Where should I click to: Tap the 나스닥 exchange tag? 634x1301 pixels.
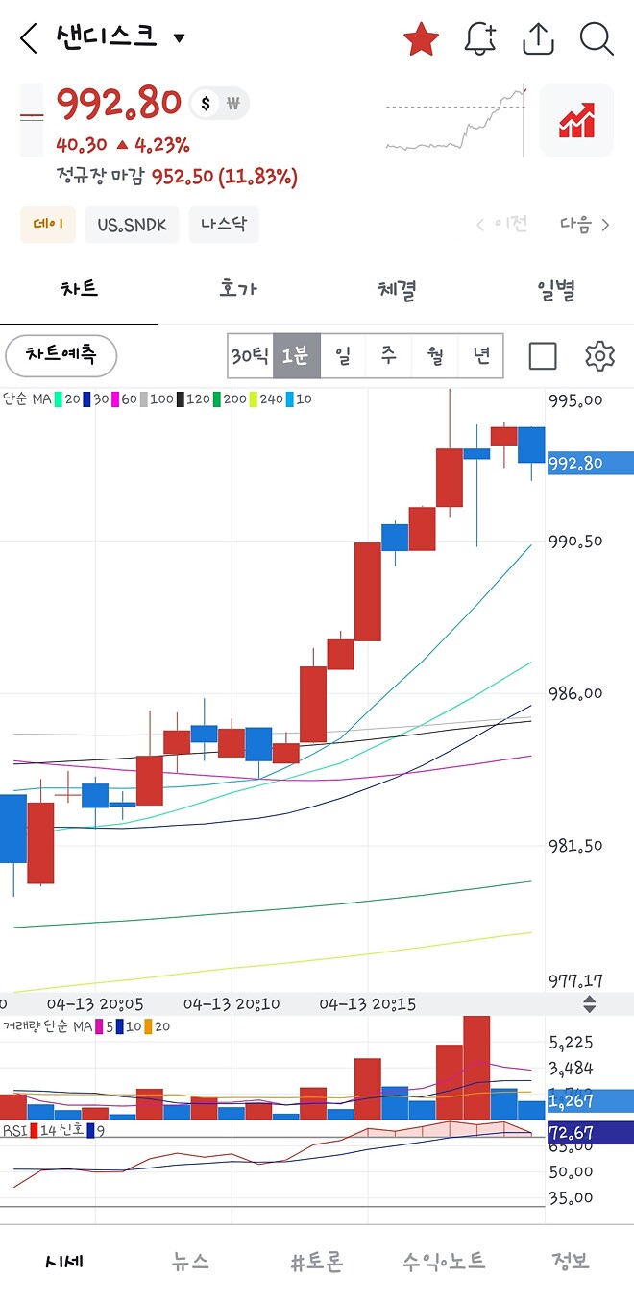tap(224, 225)
